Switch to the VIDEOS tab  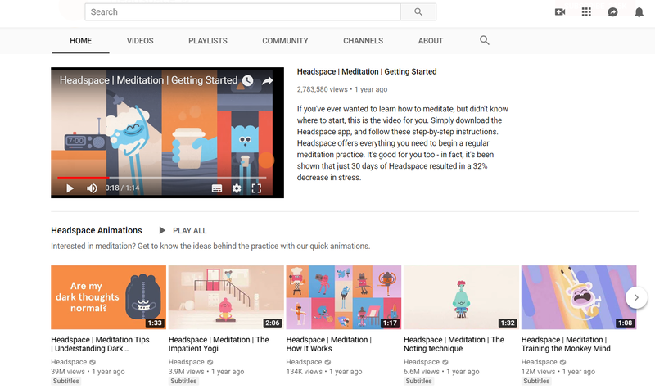(140, 41)
